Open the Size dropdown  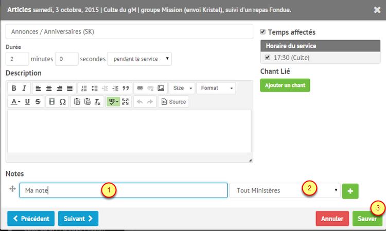pyautogui.click(x=182, y=88)
